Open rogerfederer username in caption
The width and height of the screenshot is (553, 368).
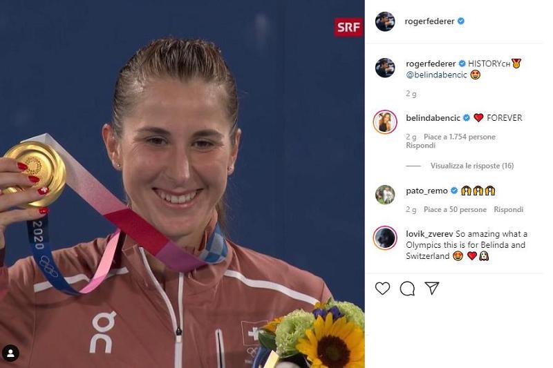coord(431,64)
